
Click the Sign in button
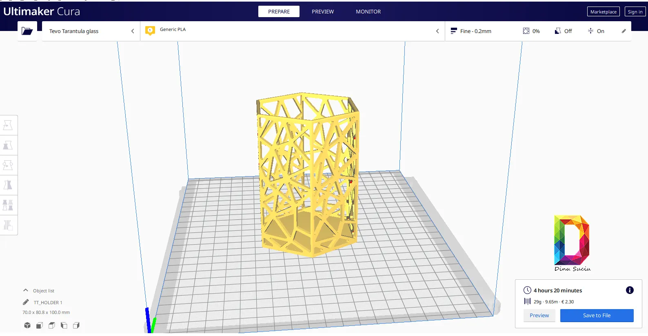(635, 12)
